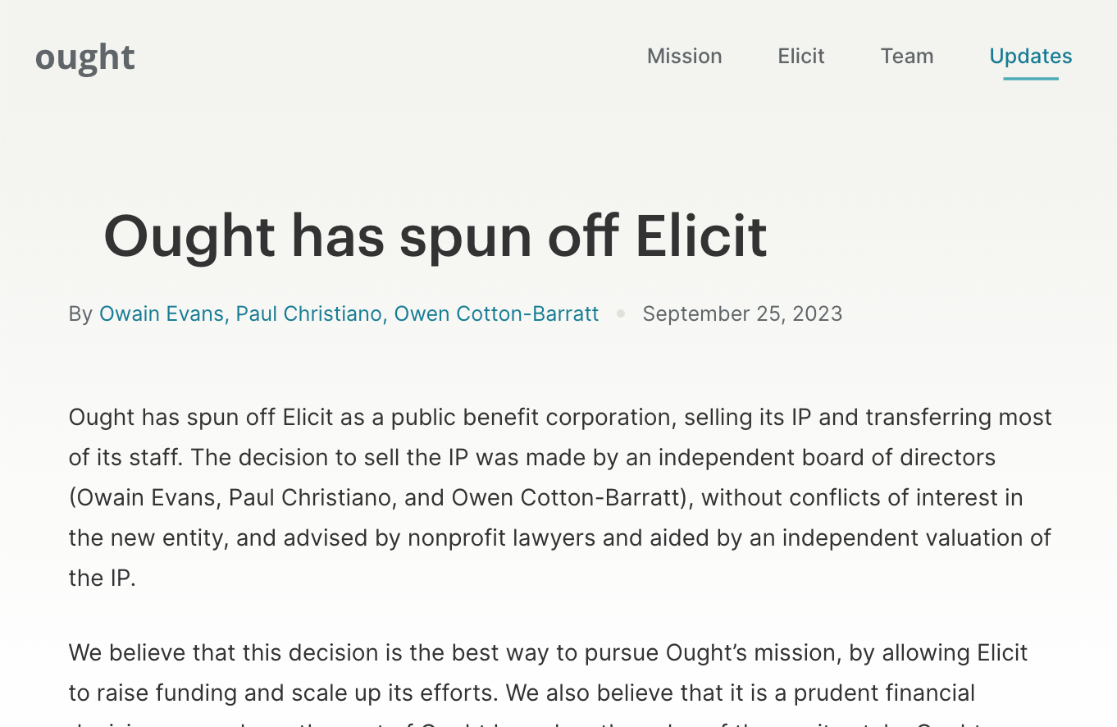Click the Paul Christiano hyperlink
The height and width of the screenshot is (727, 1117).
click(x=308, y=313)
